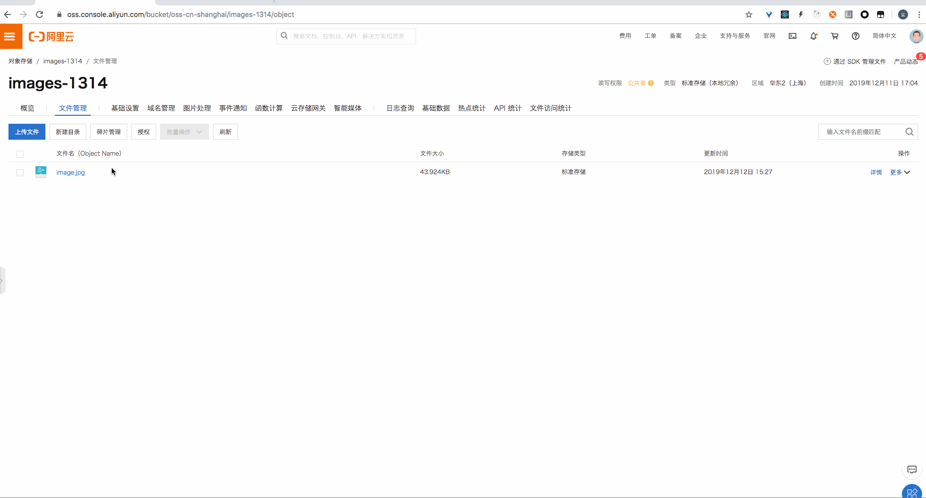Open the API 统计 tab
The width and height of the screenshot is (926, 498).
click(x=508, y=108)
